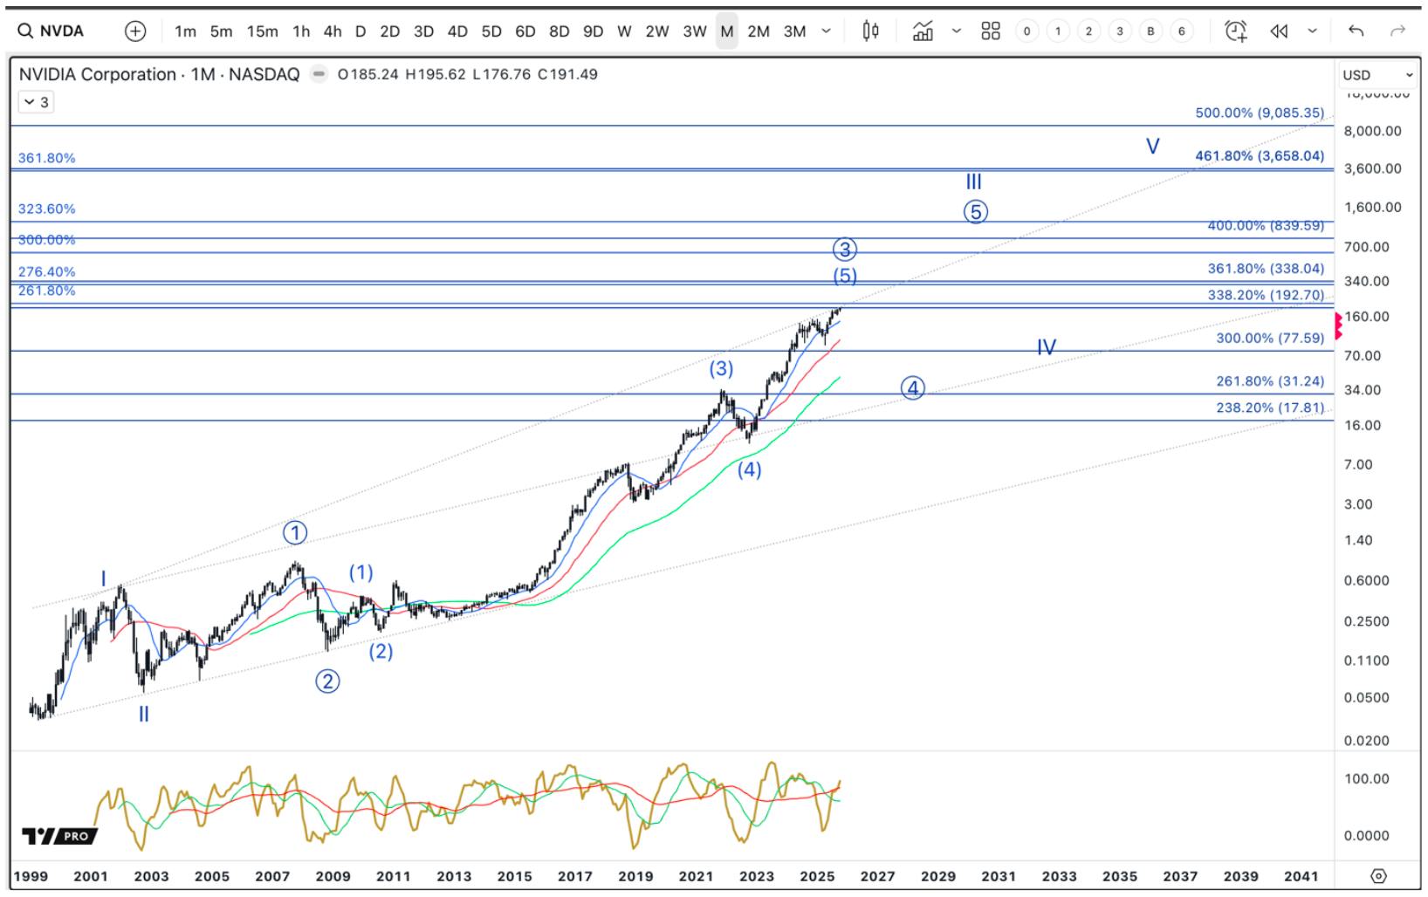The image size is (1428, 897).
Task: Select the 5m interval
Action: [x=221, y=31]
